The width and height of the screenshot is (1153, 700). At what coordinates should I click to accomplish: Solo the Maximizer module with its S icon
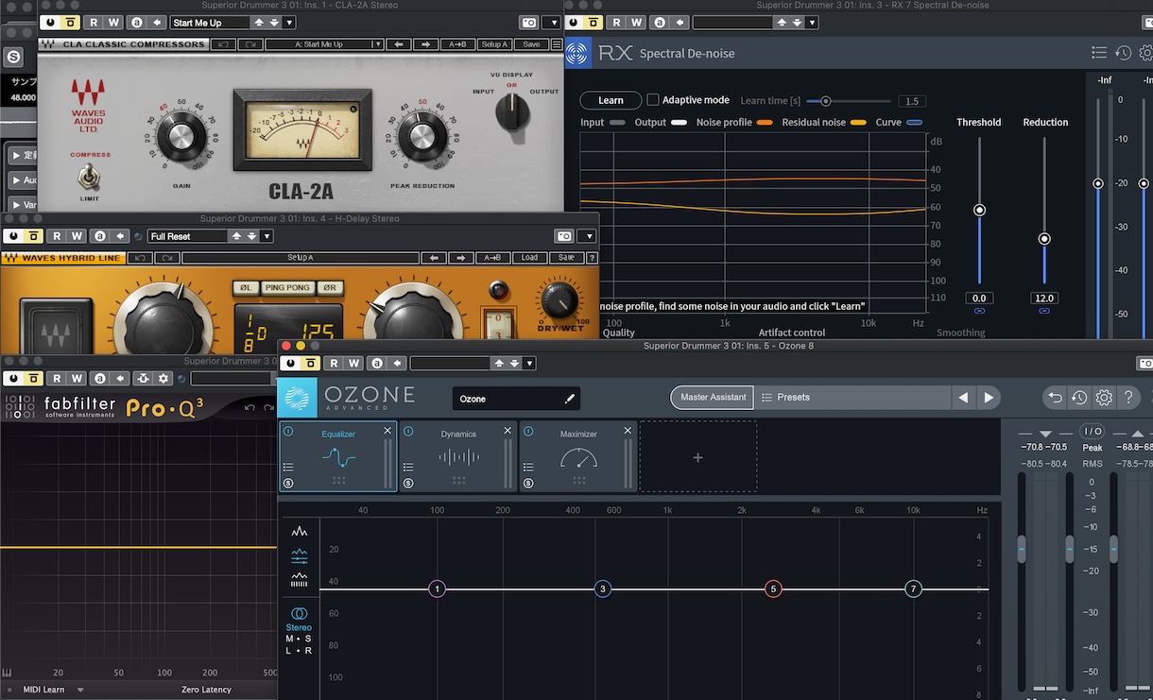[x=528, y=484]
